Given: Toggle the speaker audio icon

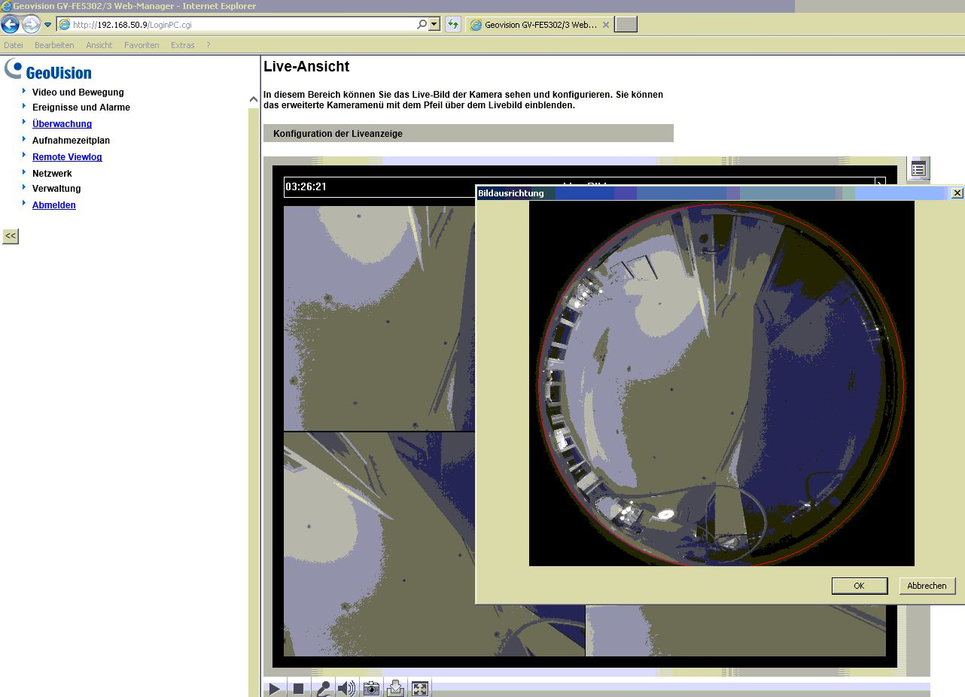Looking at the screenshot, I should [x=347, y=689].
